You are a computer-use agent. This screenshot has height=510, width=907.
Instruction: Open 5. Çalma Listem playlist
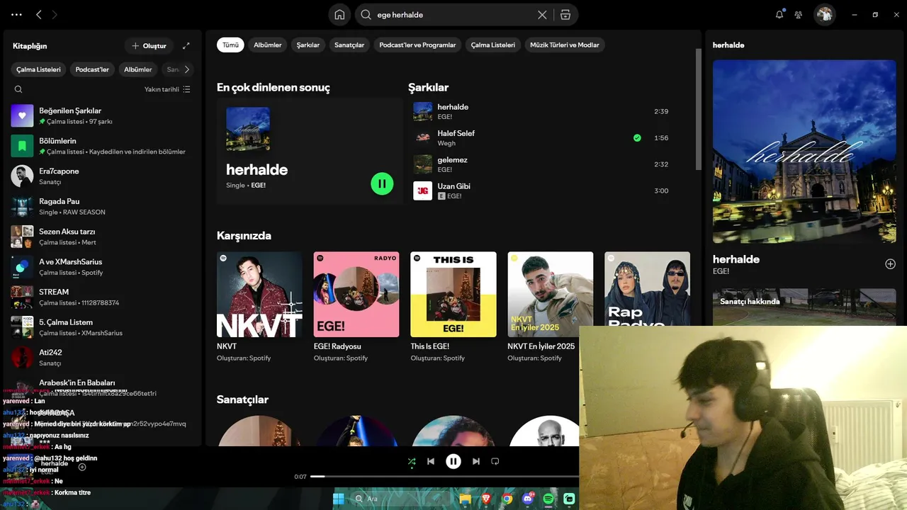click(103, 327)
